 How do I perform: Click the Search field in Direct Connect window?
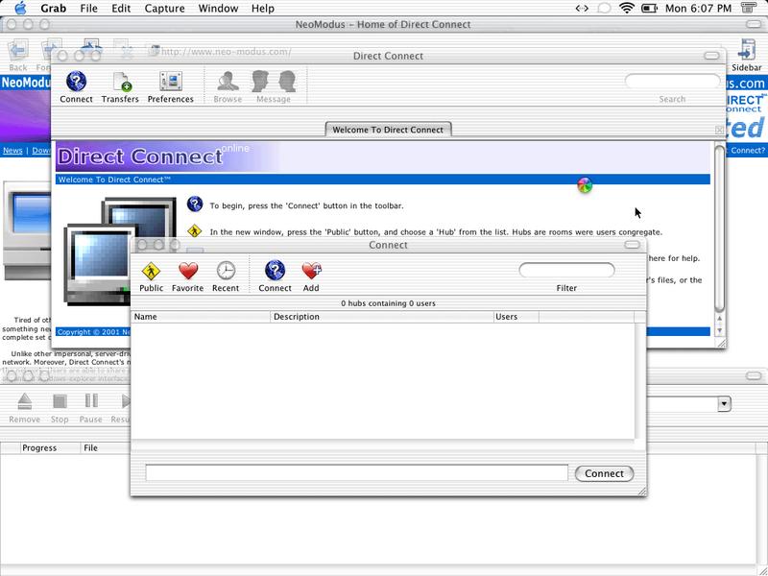673,81
